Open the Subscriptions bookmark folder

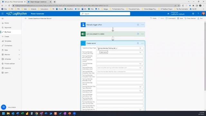tap(43, 9)
